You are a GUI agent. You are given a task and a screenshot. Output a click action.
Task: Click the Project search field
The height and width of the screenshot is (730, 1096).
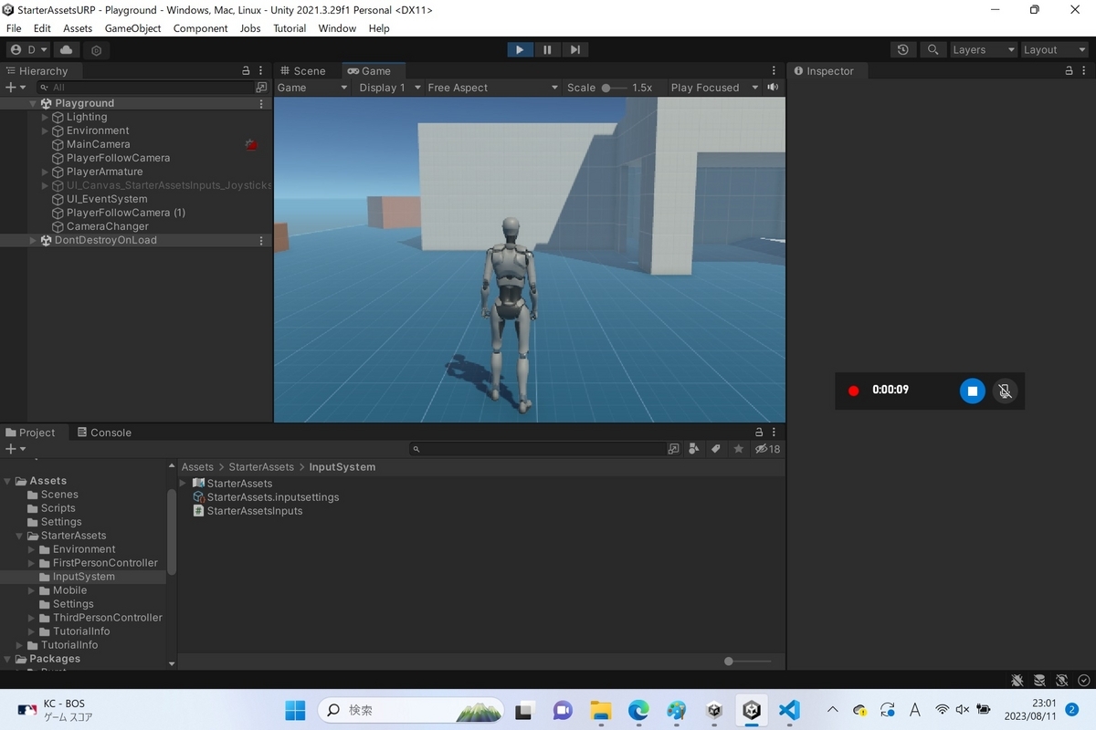coord(539,449)
